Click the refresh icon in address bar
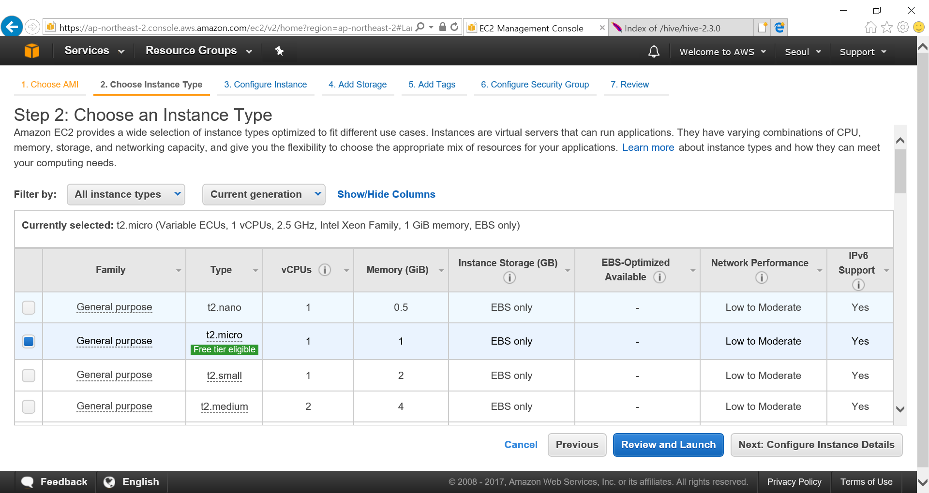The image size is (929, 493). tap(454, 27)
